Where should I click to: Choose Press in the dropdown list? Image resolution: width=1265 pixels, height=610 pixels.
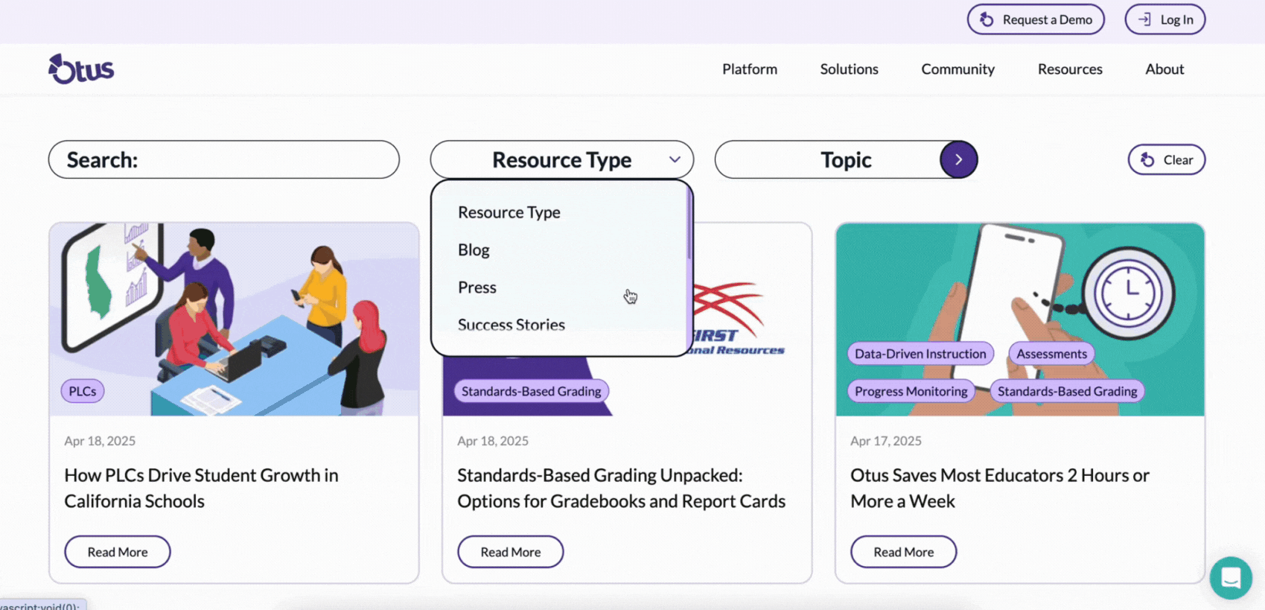477,287
